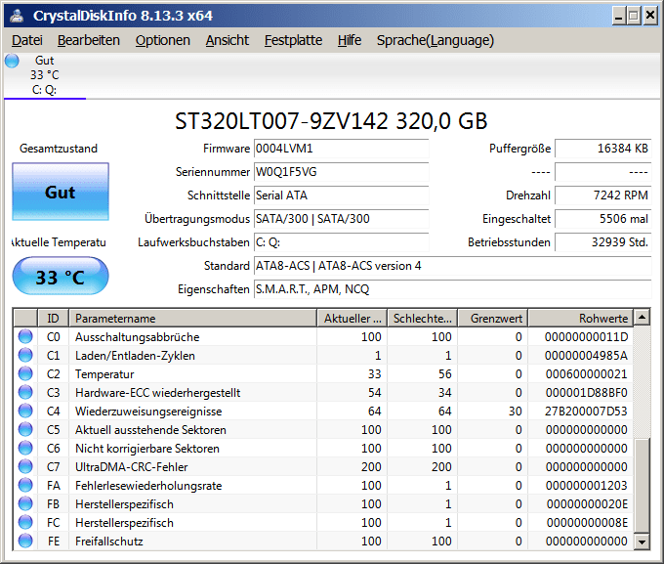Click the Eingeschaltet field 5506 mal
The width and height of the screenshot is (664, 564).
[603, 219]
